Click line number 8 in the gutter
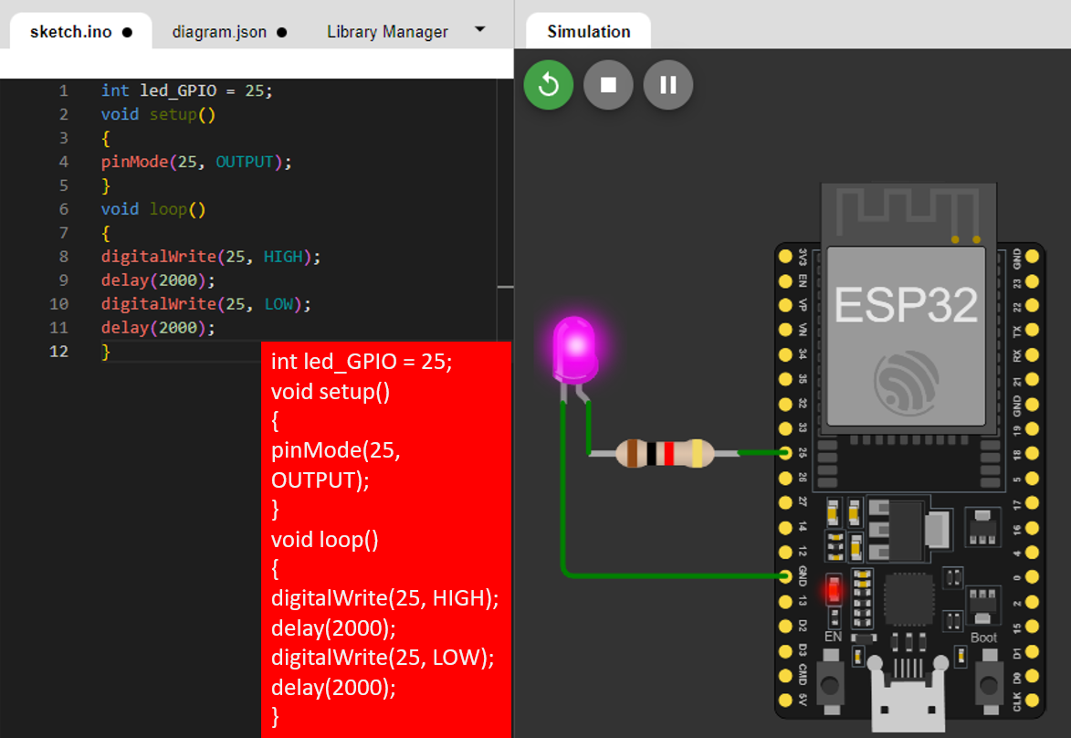Viewport: 1071px width, 738px height. [x=64, y=257]
